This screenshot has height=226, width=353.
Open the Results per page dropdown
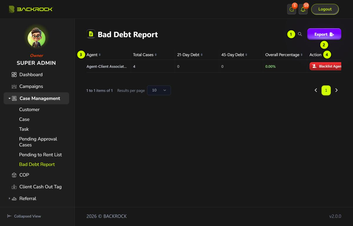point(159,90)
